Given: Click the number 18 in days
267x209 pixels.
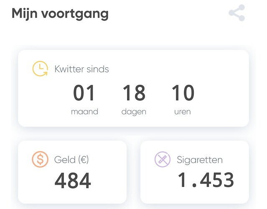Looking at the screenshot, I should click(134, 93).
